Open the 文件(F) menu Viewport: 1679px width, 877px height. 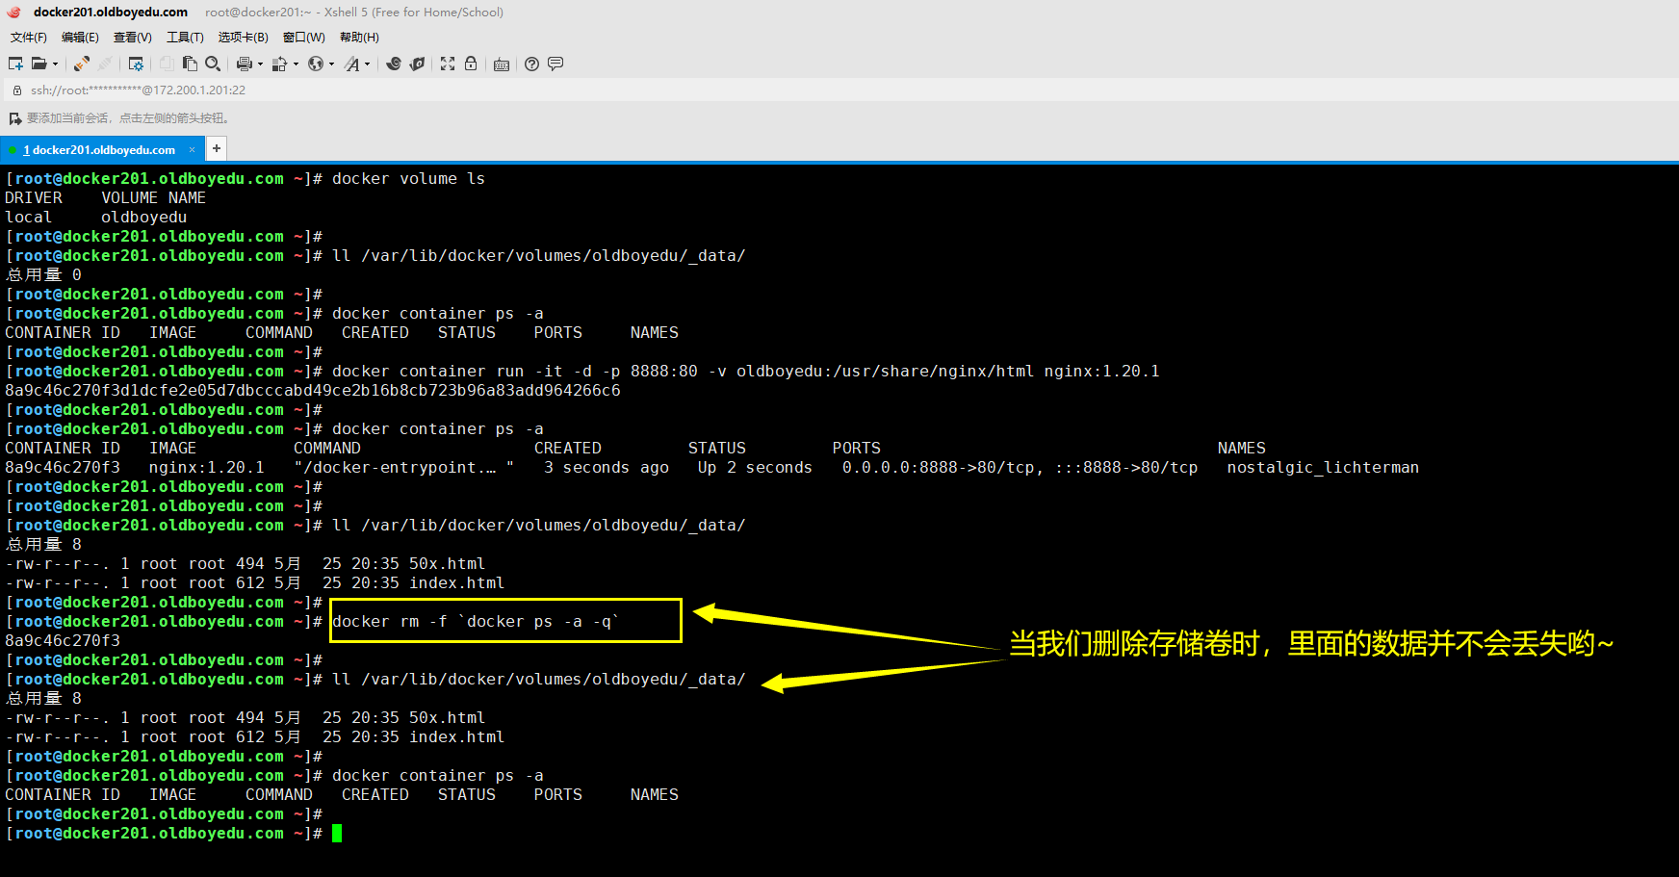pyautogui.click(x=29, y=38)
